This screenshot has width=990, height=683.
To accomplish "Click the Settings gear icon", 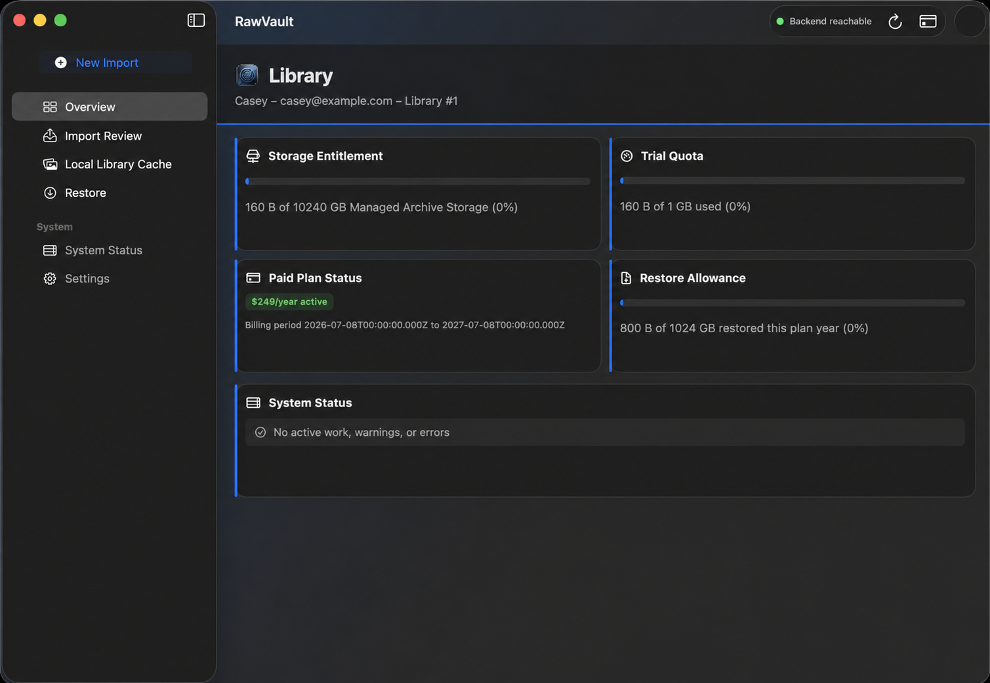I will click(x=50, y=279).
